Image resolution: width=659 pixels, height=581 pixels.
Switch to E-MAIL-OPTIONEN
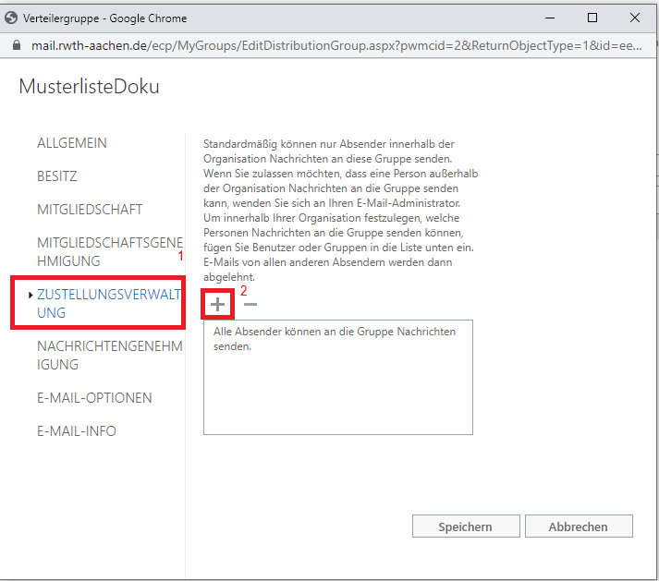94,398
